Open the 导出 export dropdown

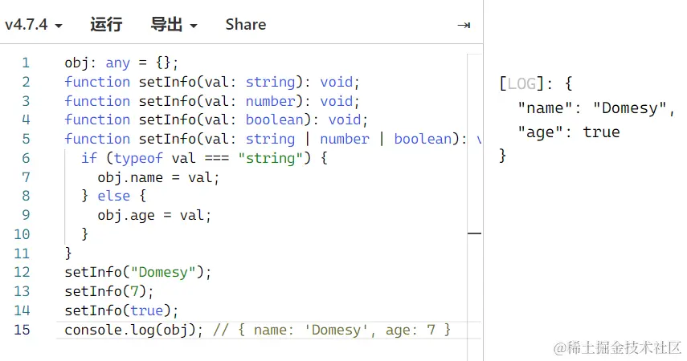(174, 25)
